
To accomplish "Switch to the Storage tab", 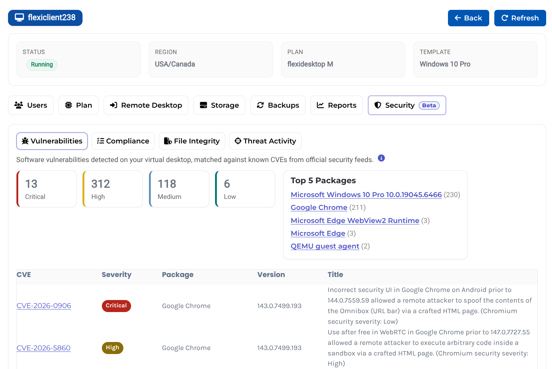I will [x=219, y=105].
